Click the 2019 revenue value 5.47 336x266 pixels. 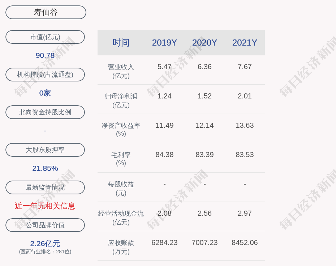coord(164,67)
